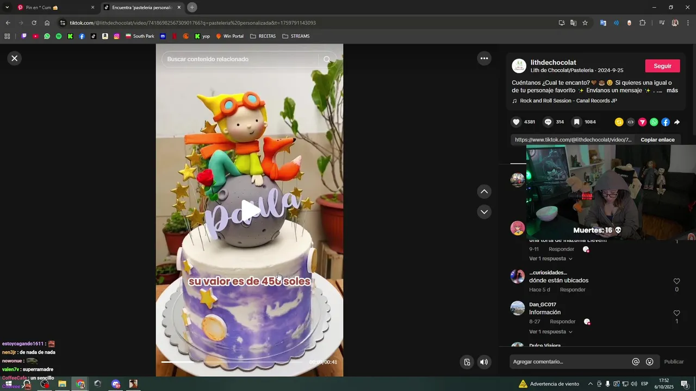Open 'South Park' bookmark
696x391 pixels.
140,36
